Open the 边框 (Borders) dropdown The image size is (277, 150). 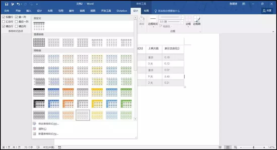pos(188,22)
